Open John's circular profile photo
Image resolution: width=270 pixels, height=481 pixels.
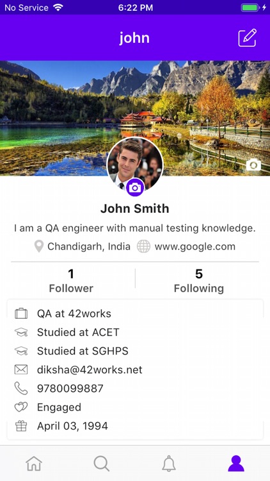pos(135,165)
